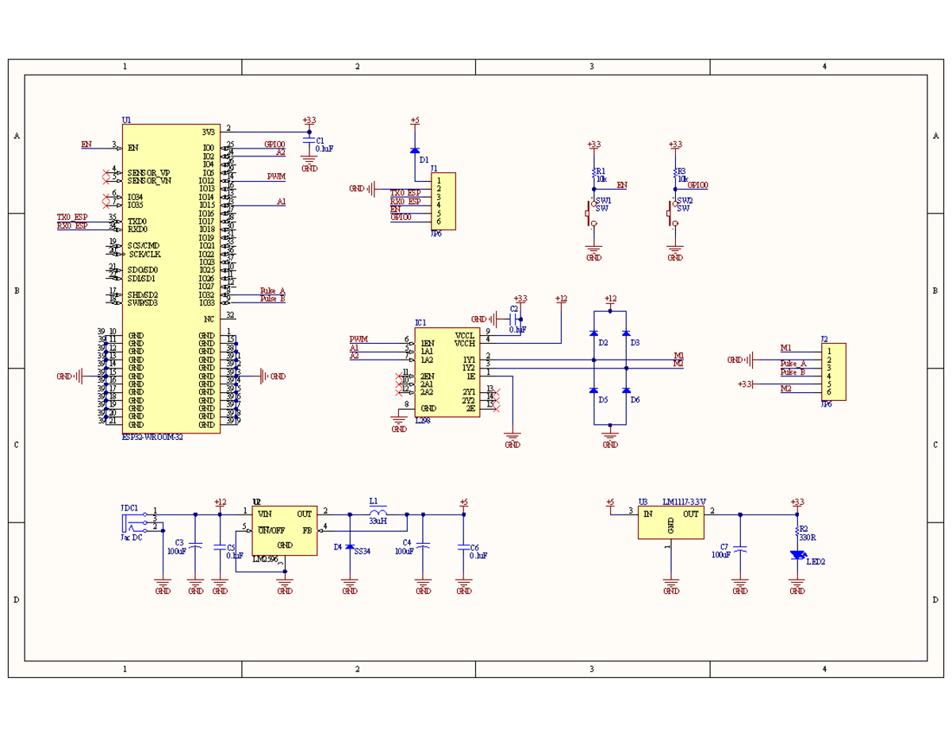Screen dimensions: 952x736
Task: Select flyback diode D5
Action: click(x=593, y=391)
